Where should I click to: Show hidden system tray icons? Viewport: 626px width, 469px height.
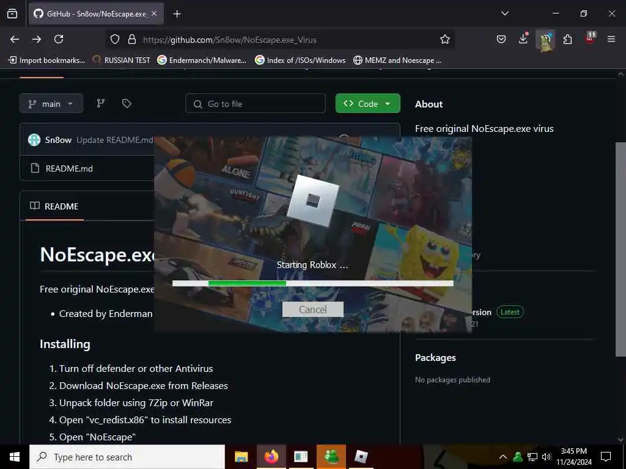(503, 457)
